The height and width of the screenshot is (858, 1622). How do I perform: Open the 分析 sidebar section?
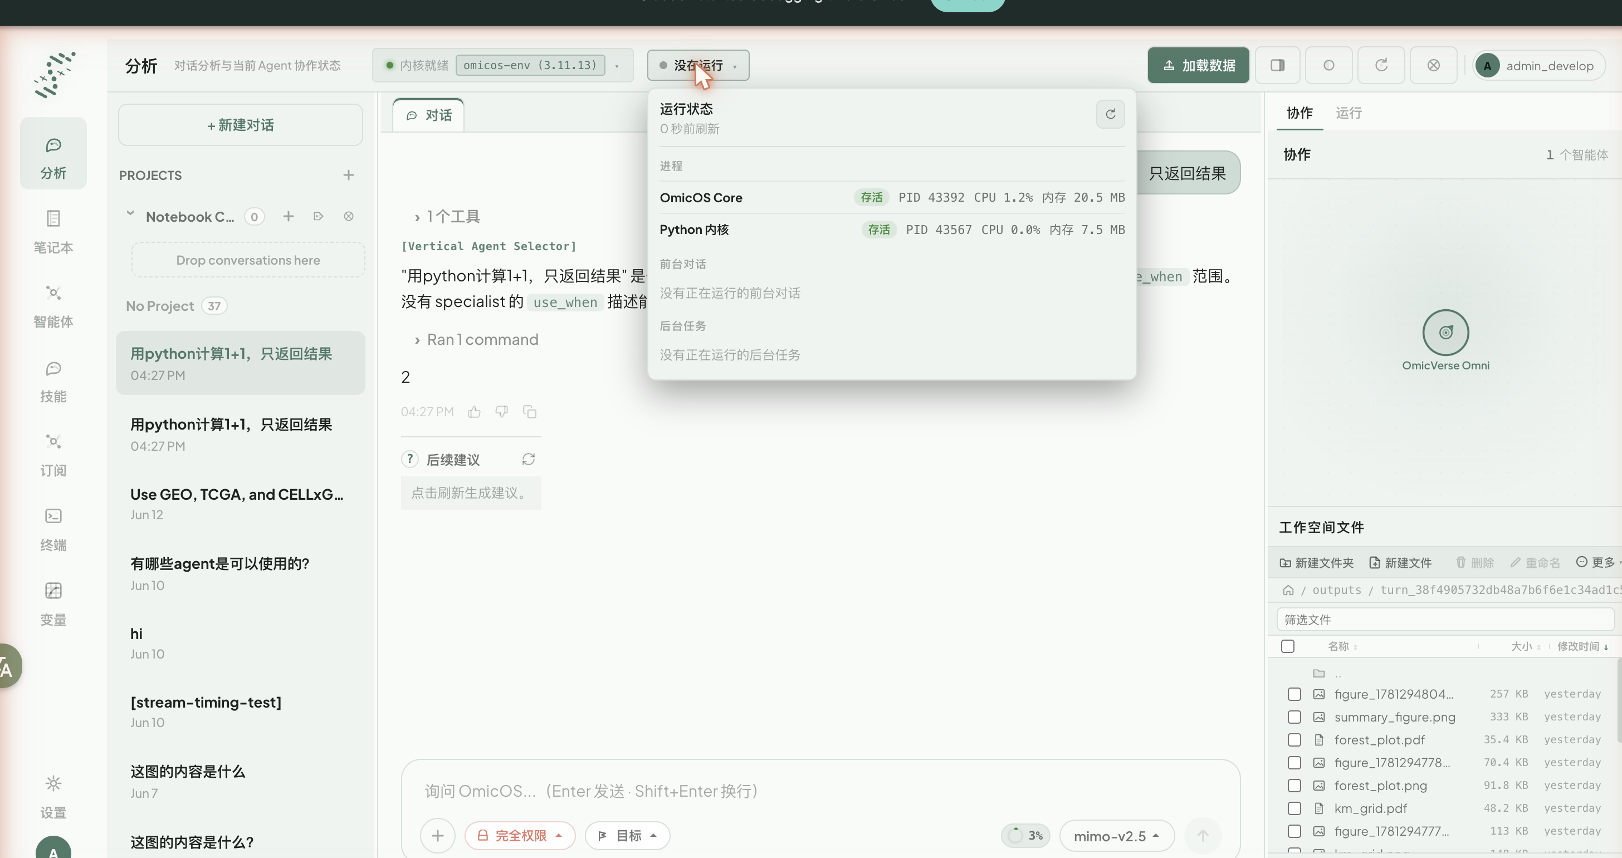(x=53, y=153)
